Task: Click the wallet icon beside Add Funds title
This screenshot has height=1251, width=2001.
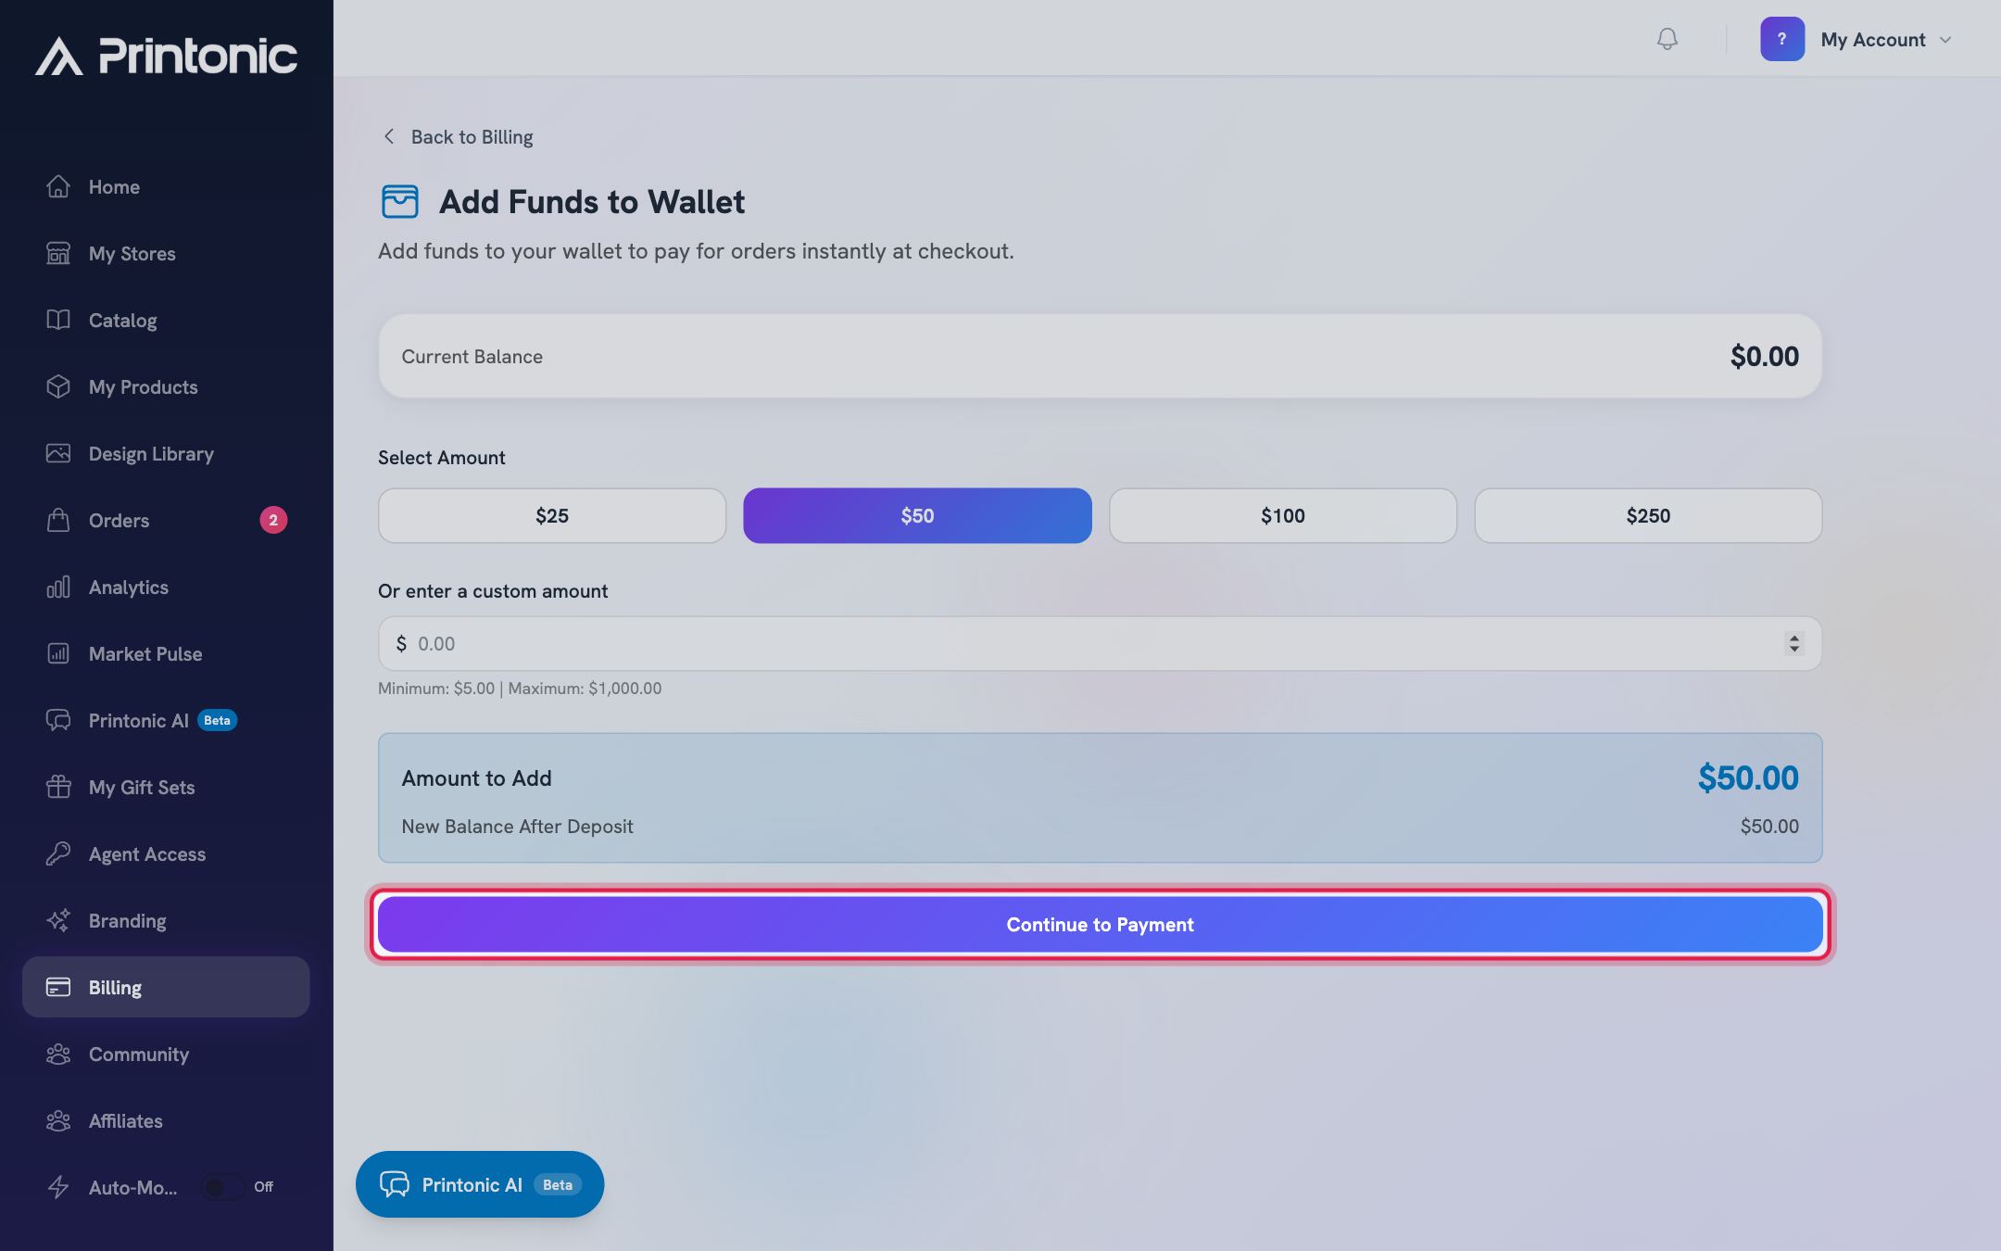Action: point(400,201)
